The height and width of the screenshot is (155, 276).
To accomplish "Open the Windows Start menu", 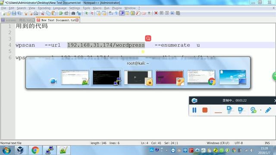I will 6,150.
